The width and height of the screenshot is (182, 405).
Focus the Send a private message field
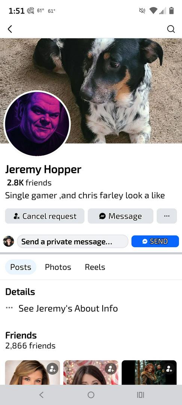coord(73,242)
